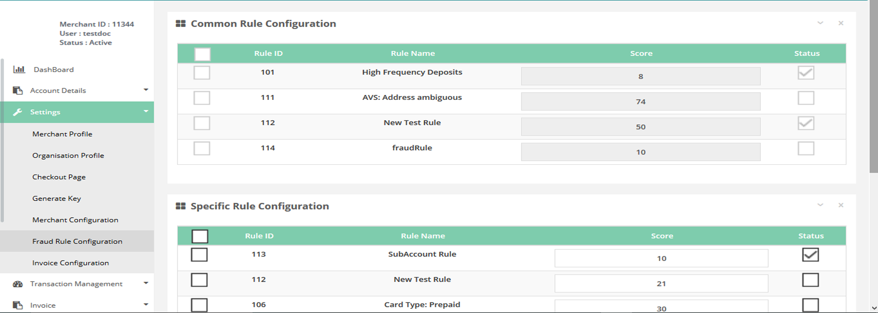This screenshot has height=313, width=878.
Task: Check the select-all box in Specific Rule header
Action: (x=200, y=236)
